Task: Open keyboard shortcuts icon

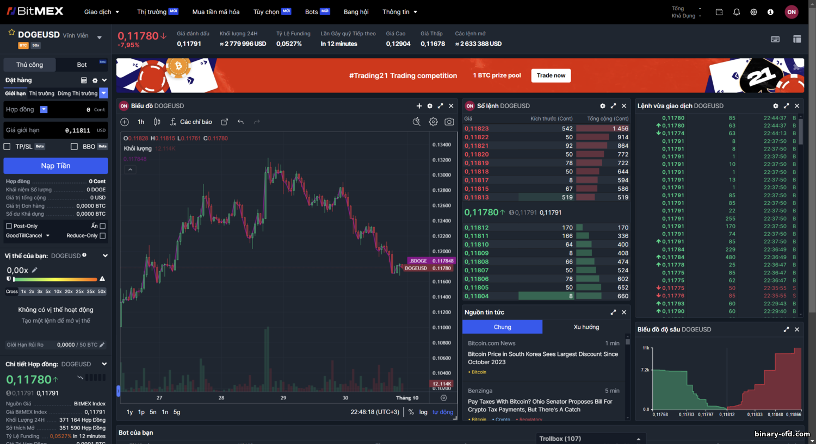Action: pos(775,39)
